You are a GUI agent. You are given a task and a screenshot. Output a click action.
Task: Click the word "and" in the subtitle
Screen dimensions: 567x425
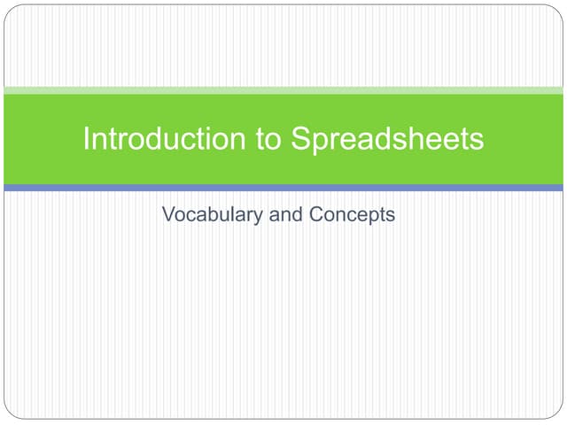[x=286, y=214]
